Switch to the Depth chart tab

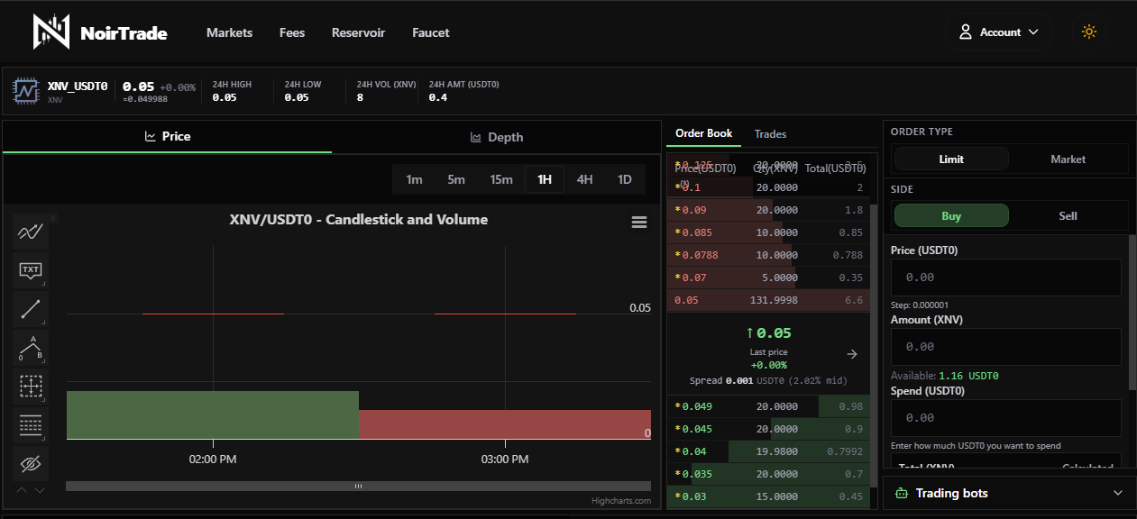tap(497, 137)
